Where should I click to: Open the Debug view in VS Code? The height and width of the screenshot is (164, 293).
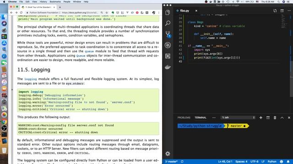pyautogui.click(x=168, y=45)
